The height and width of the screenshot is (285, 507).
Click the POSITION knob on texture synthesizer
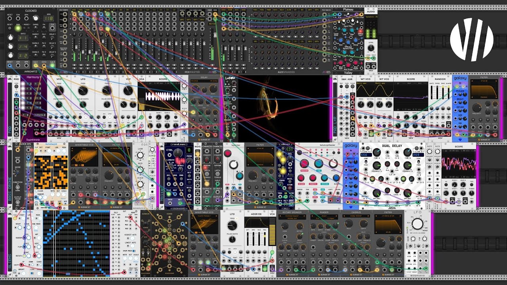(305, 164)
